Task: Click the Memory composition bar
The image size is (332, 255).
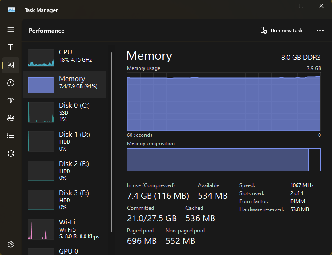Action: click(x=224, y=160)
